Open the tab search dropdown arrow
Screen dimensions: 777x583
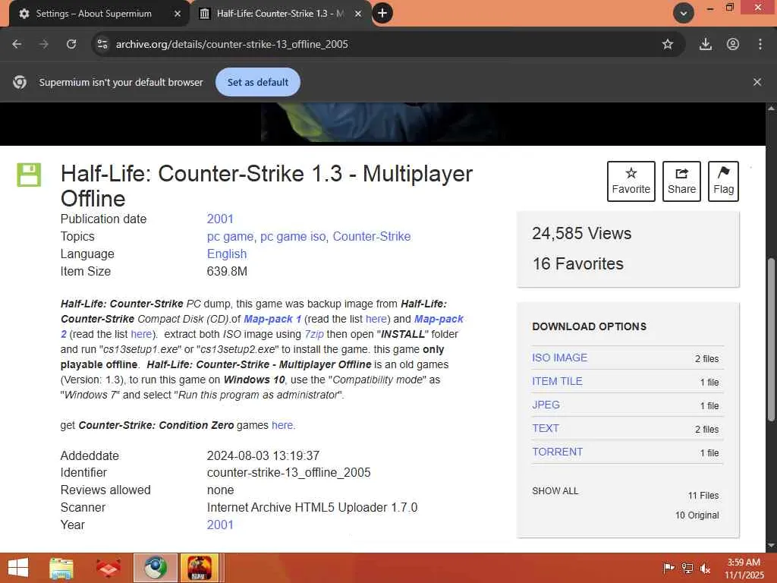point(684,14)
